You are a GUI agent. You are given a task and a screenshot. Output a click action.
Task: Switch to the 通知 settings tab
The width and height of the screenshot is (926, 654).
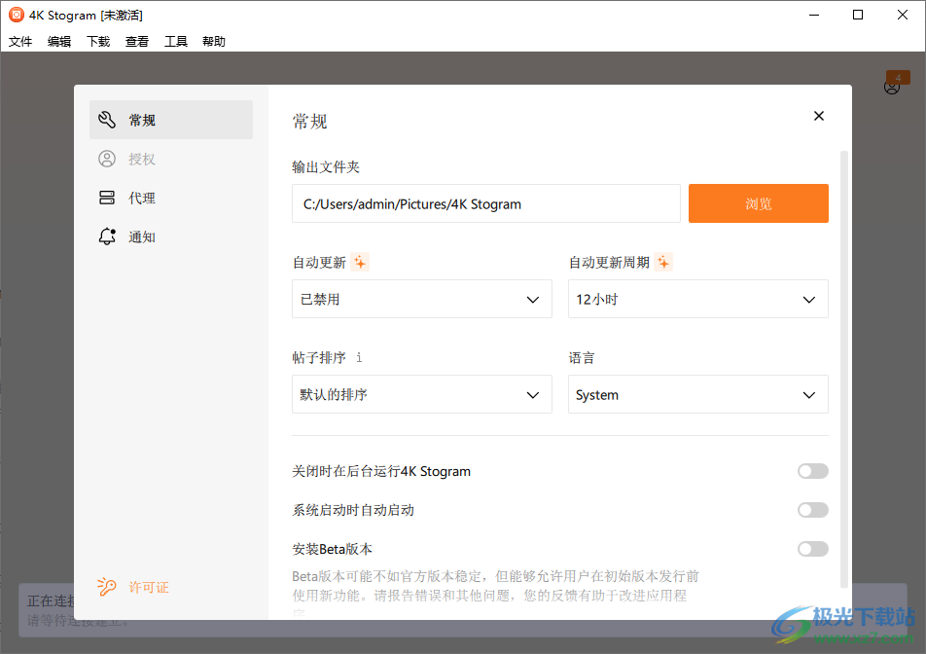tap(171, 236)
